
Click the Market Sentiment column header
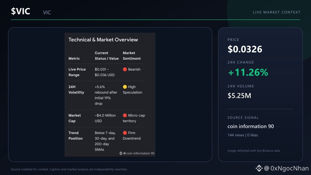tap(132, 56)
